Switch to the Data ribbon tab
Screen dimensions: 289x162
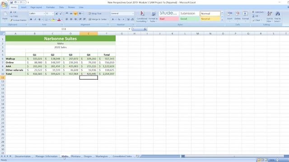pyautogui.click(x=61, y=7)
